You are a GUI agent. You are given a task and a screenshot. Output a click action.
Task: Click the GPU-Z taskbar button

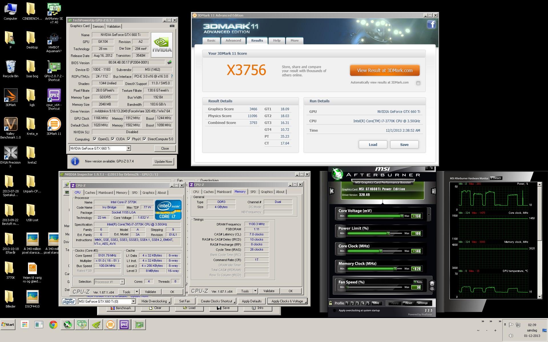tap(139, 325)
